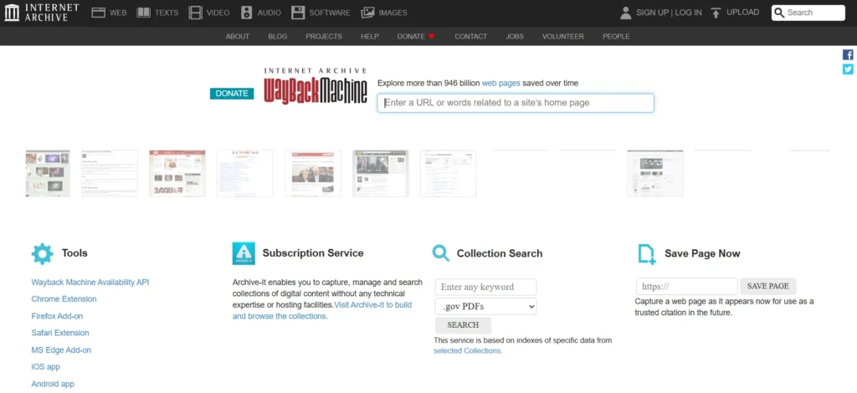This screenshot has height=393, width=857.
Task: Open the People menu item
Action: point(616,37)
